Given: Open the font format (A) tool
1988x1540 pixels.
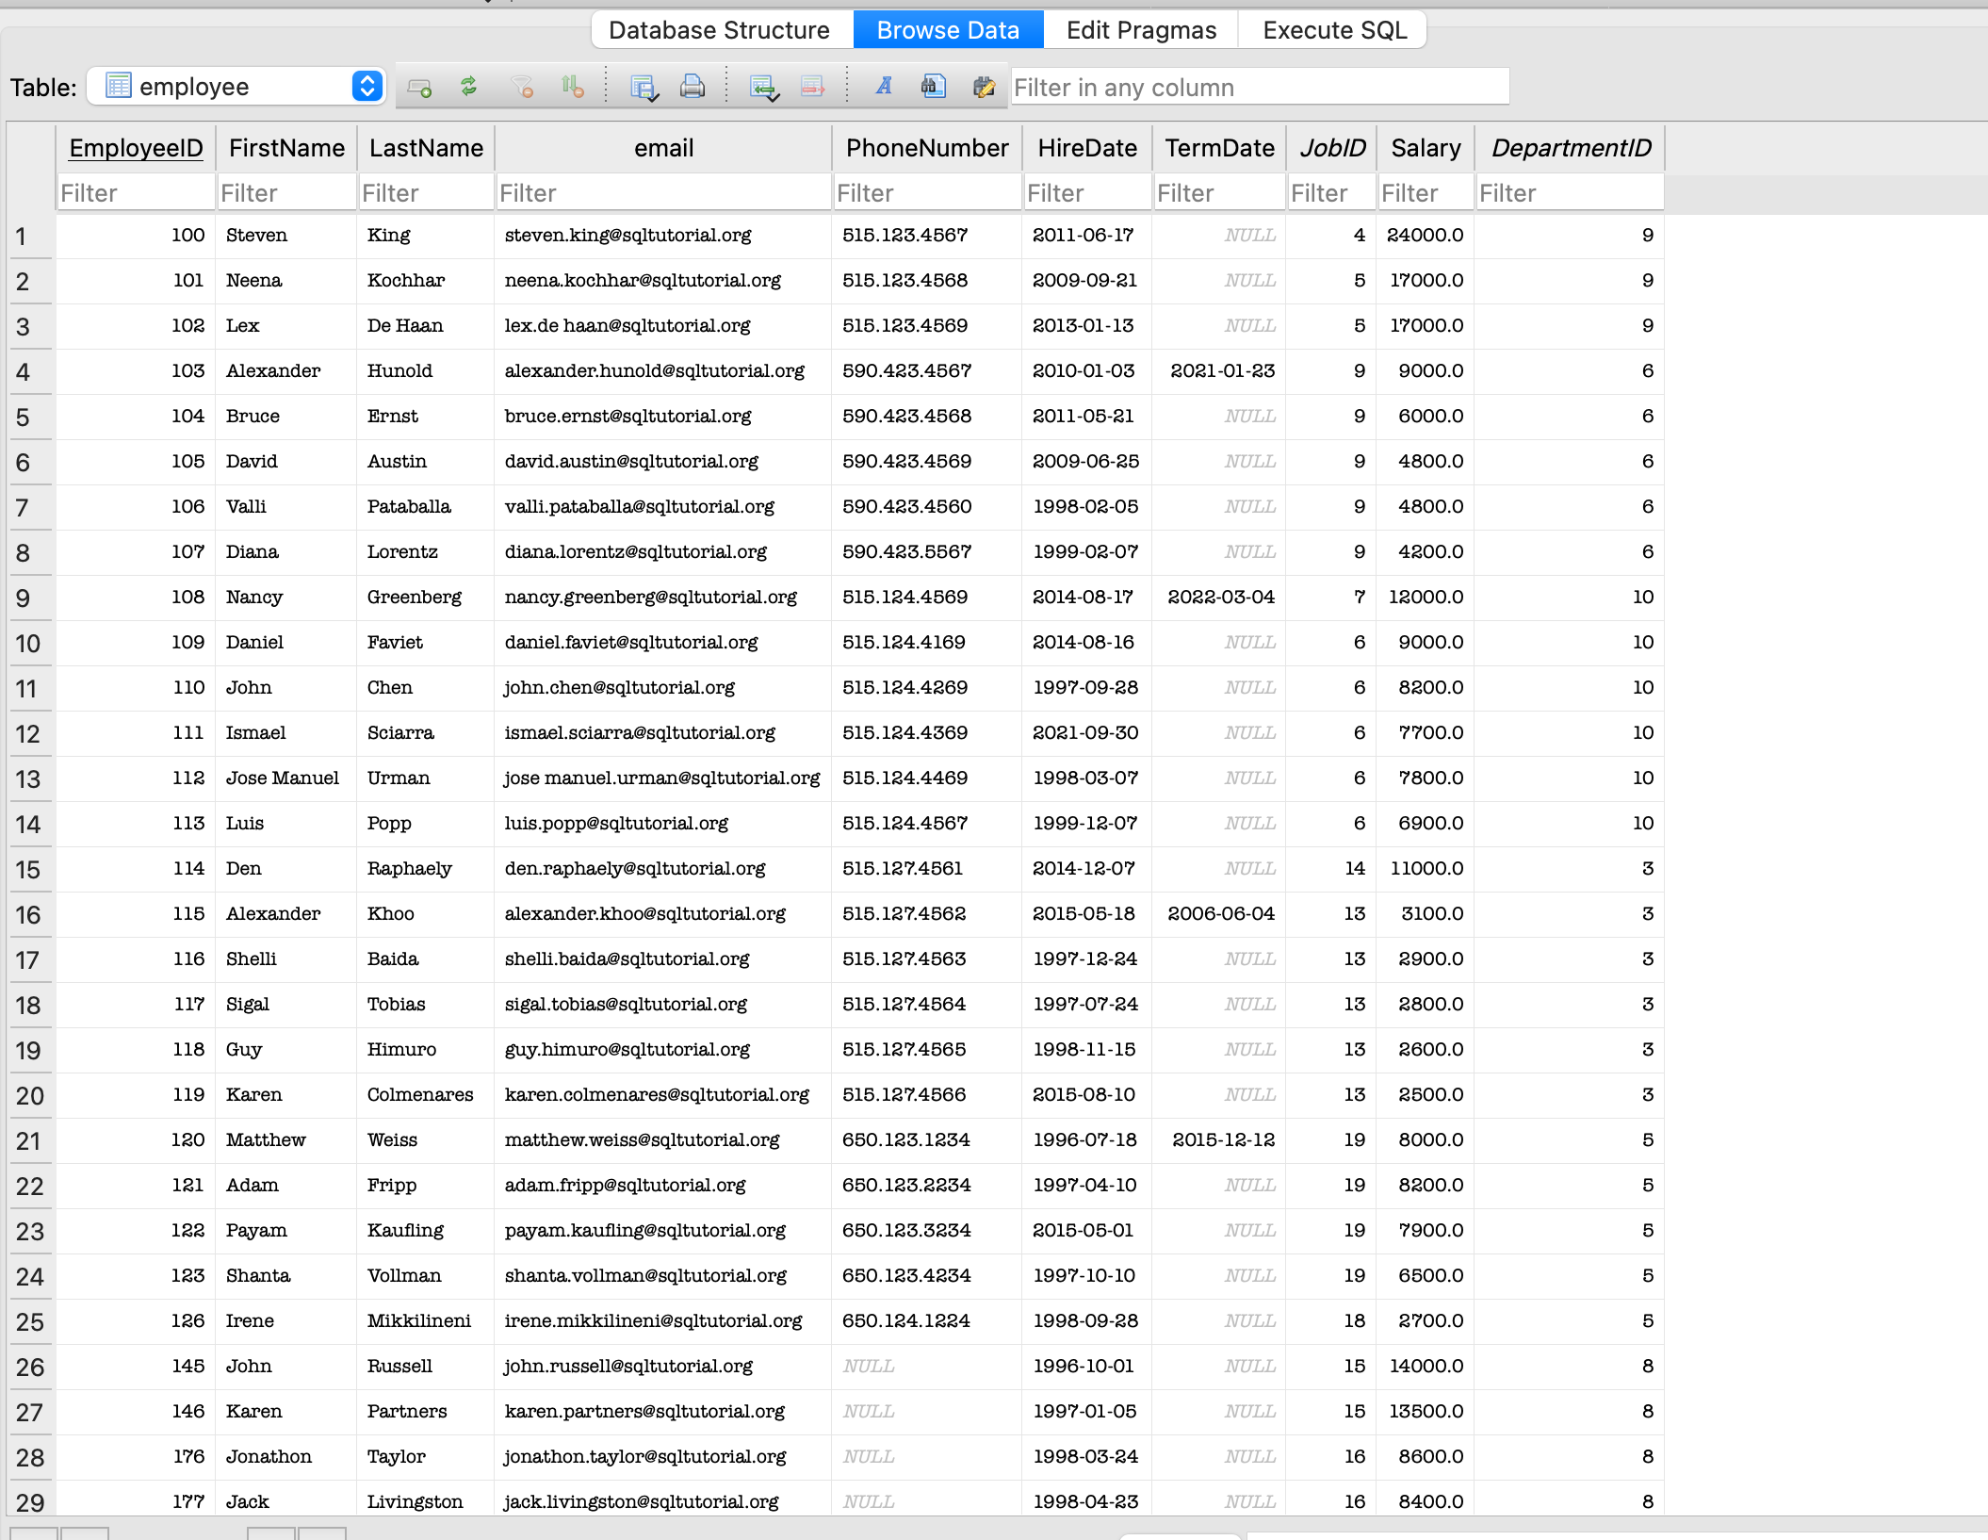Looking at the screenshot, I should pos(884,87).
